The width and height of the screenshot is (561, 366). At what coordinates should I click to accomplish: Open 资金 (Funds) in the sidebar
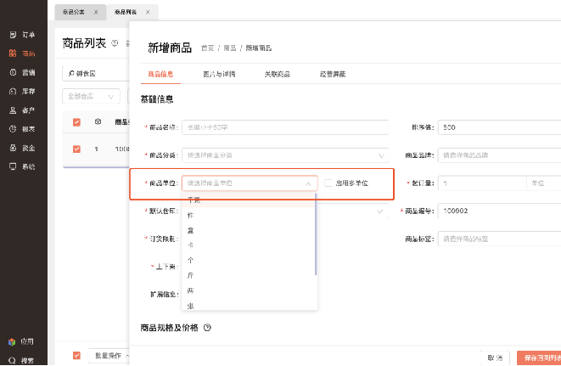click(22, 148)
